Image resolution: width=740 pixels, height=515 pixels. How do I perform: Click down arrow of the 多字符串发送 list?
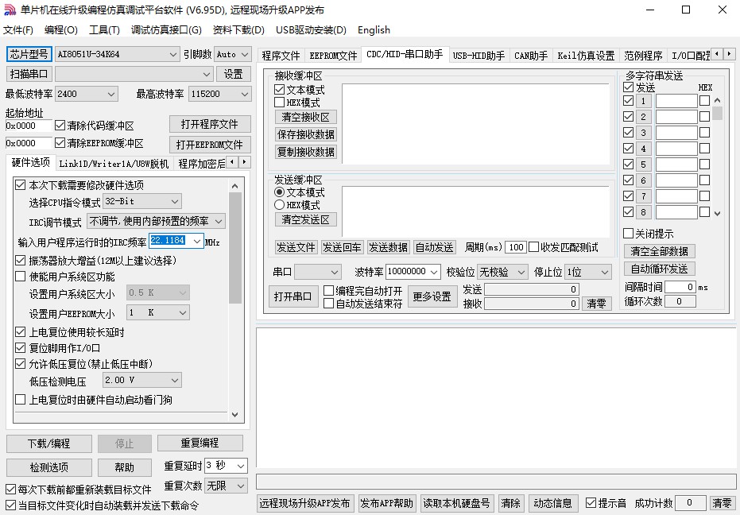717,213
